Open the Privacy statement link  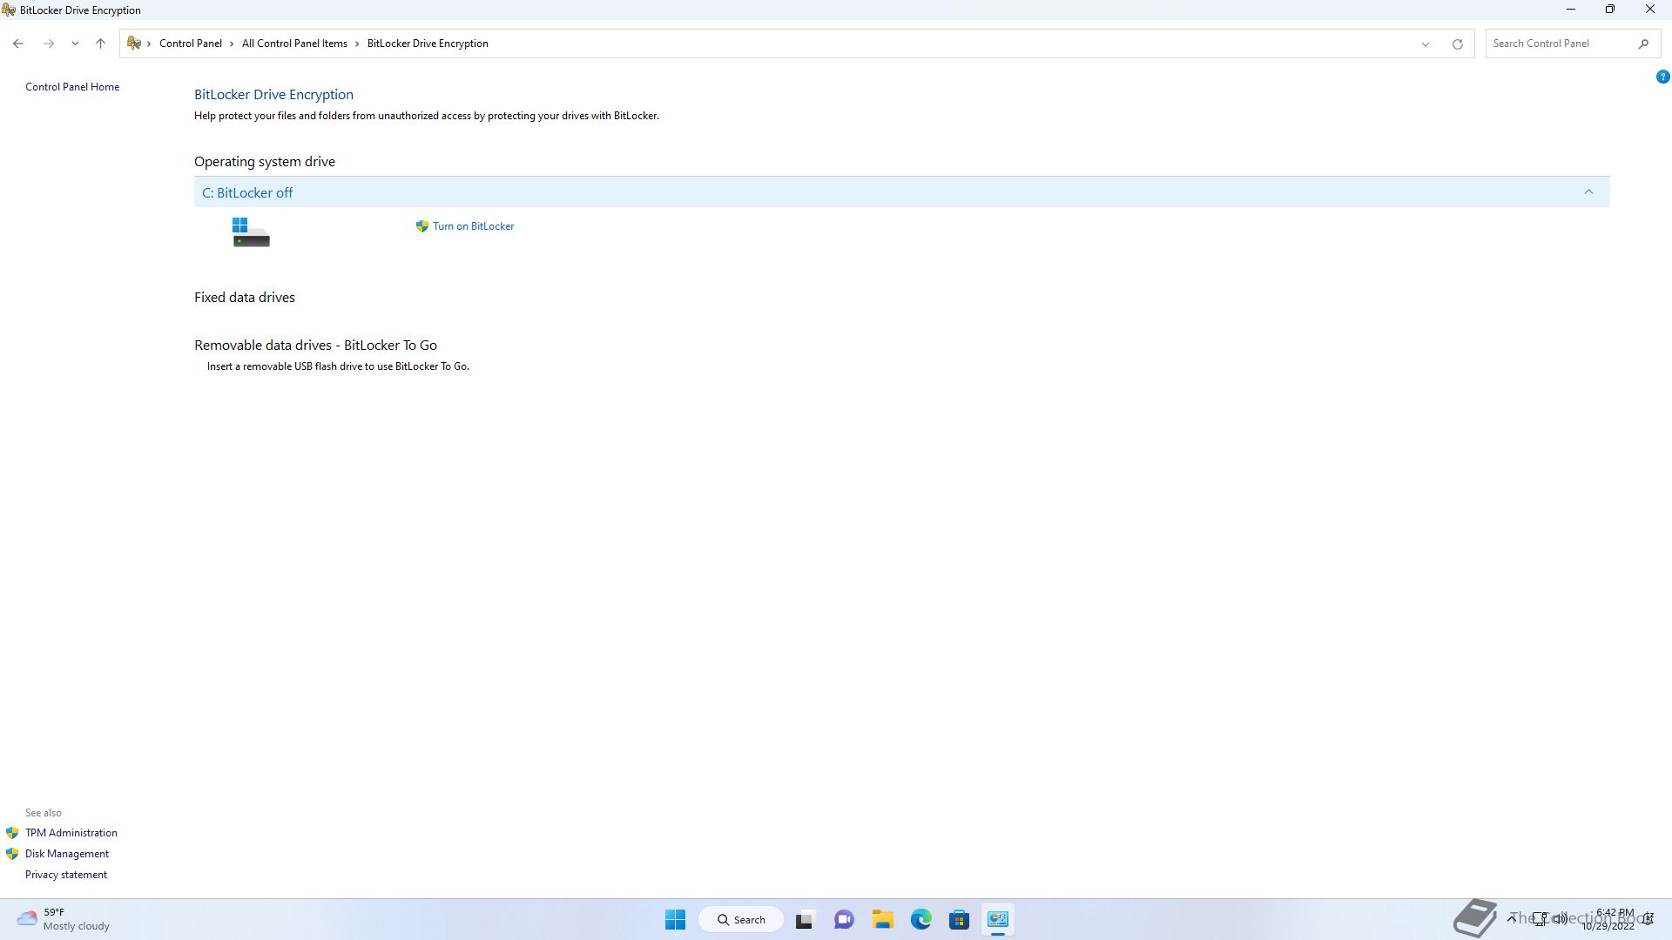coord(66,875)
